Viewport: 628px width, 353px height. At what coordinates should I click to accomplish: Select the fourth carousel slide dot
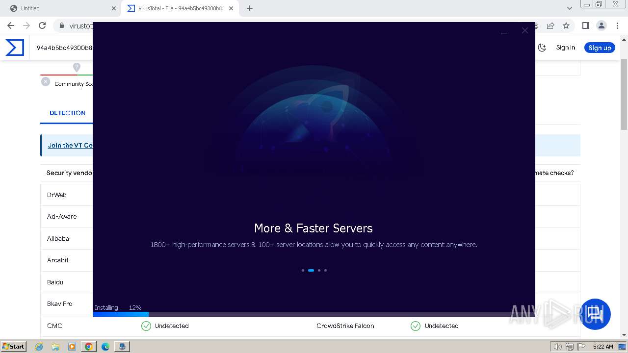coord(325,270)
